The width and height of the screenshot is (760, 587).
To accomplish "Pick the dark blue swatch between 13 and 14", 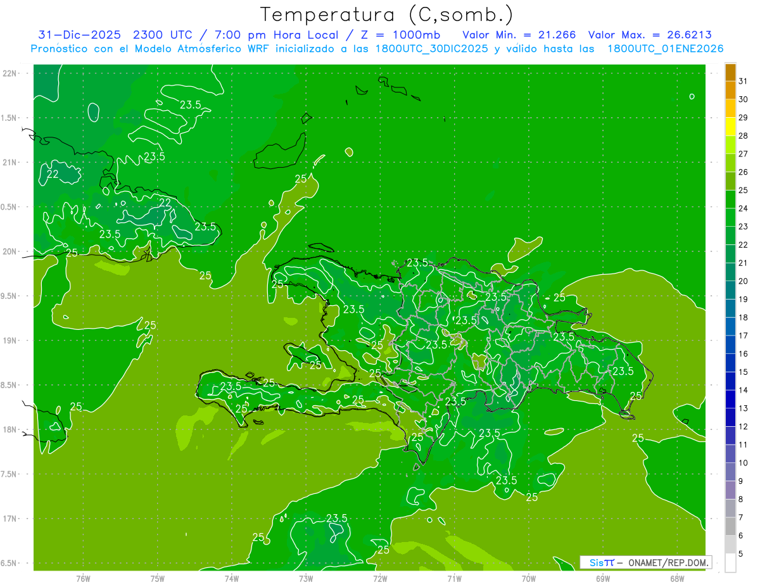I will coord(730,400).
